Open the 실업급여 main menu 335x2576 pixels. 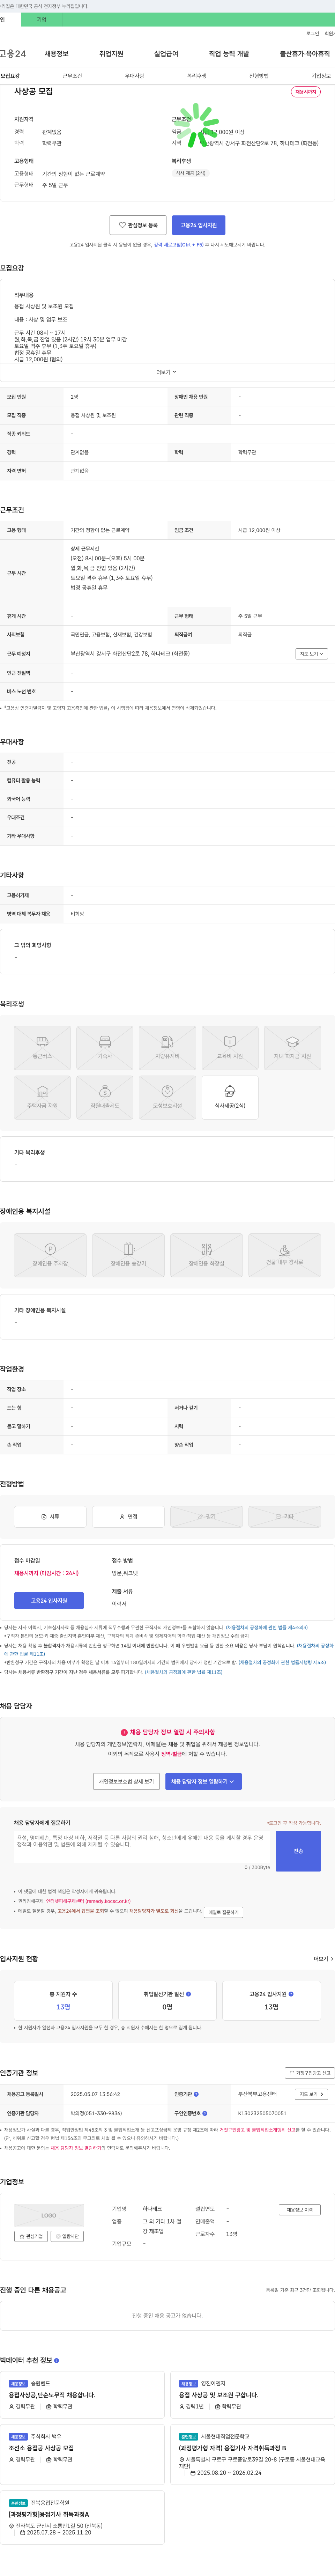point(166,54)
